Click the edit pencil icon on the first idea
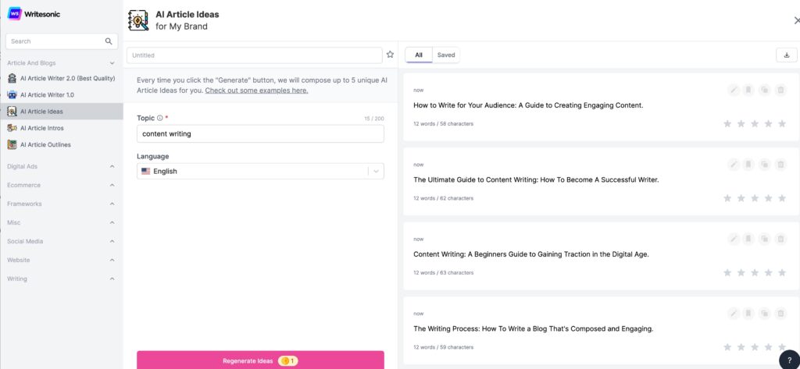The image size is (800, 369). pyautogui.click(x=733, y=90)
